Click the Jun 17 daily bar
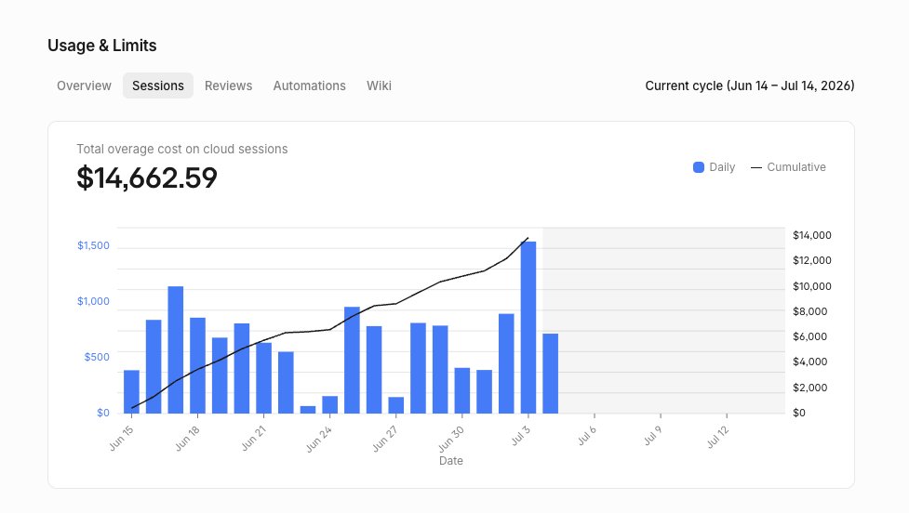The height and width of the screenshot is (513, 909). click(x=176, y=349)
